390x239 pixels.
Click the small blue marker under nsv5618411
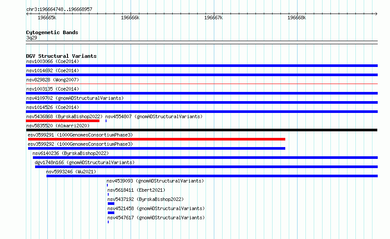pyautogui.click(x=108, y=194)
